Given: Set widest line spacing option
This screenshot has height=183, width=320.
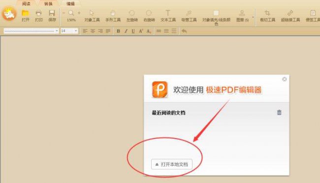Looking at the screenshot, I should coord(174,31).
